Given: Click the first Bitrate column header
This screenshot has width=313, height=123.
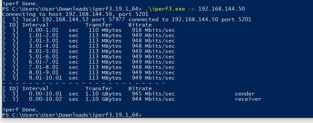Looking at the screenshot, I should pyautogui.click(x=140, y=25).
